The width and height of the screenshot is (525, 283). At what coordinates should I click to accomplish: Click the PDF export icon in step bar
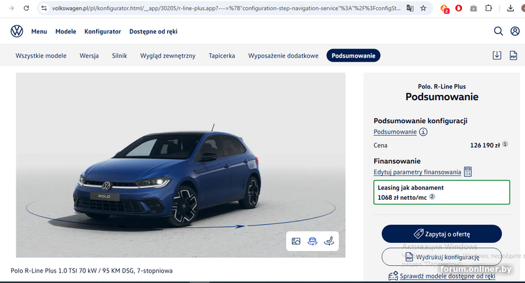(x=513, y=56)
